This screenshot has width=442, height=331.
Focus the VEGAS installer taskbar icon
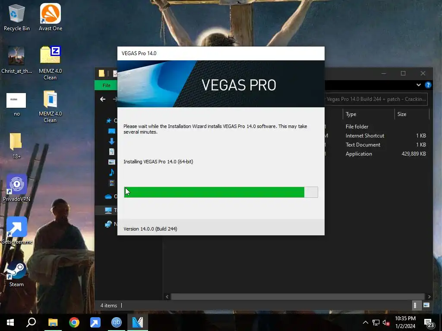tap(138, 322)
